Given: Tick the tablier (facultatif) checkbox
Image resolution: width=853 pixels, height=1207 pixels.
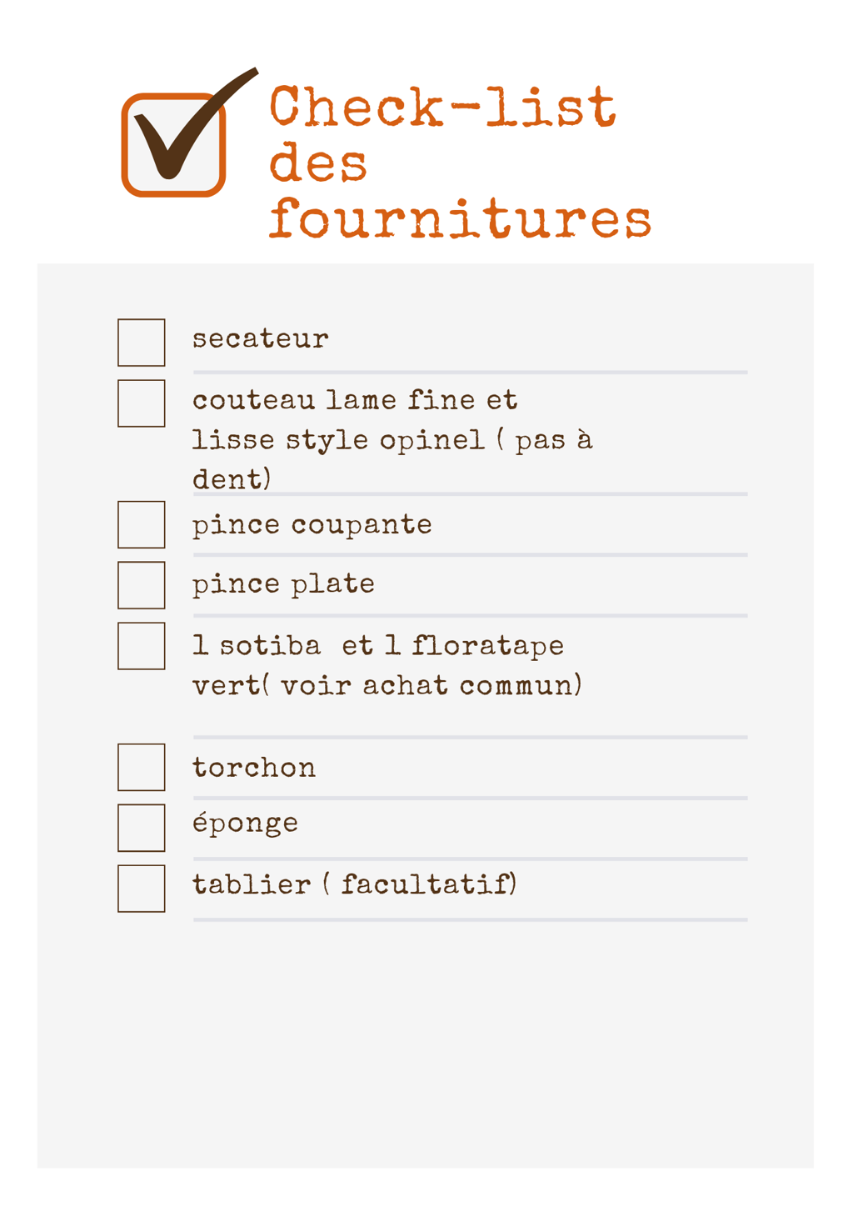Looking at the screenshot, I should [x=142, y=889].
